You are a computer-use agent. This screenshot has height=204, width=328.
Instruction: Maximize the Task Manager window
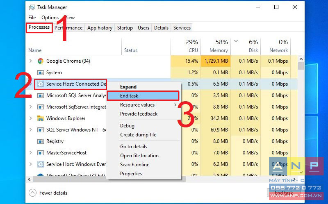click(276, 7)
